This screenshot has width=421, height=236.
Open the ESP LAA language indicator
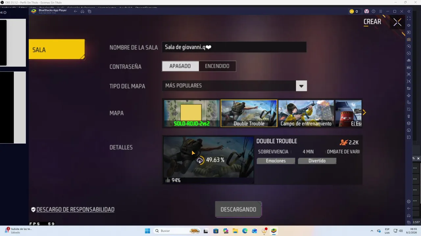tap(387, 231)
